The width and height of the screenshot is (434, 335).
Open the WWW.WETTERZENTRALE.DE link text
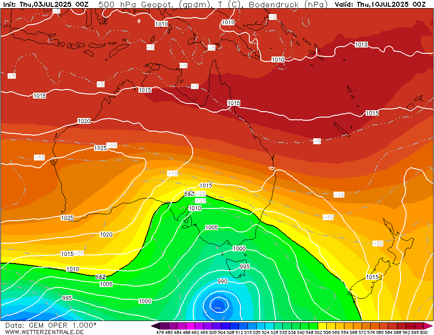pyautogui.click(x=44, y=332)
